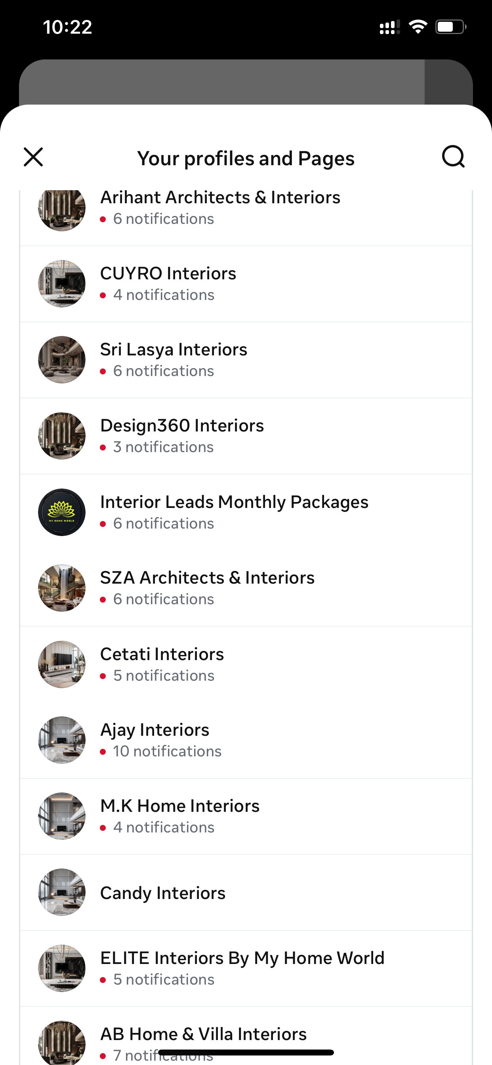Open M.K Home Interiors page

pyautogui.click(x=246, y=817)
